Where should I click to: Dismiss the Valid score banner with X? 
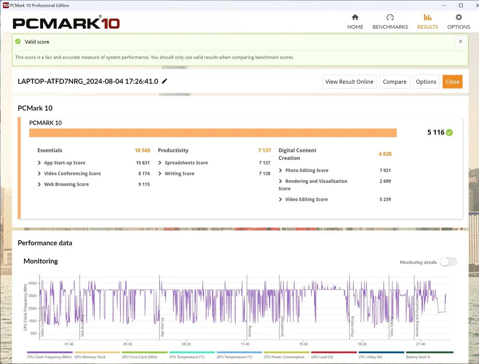460,42
